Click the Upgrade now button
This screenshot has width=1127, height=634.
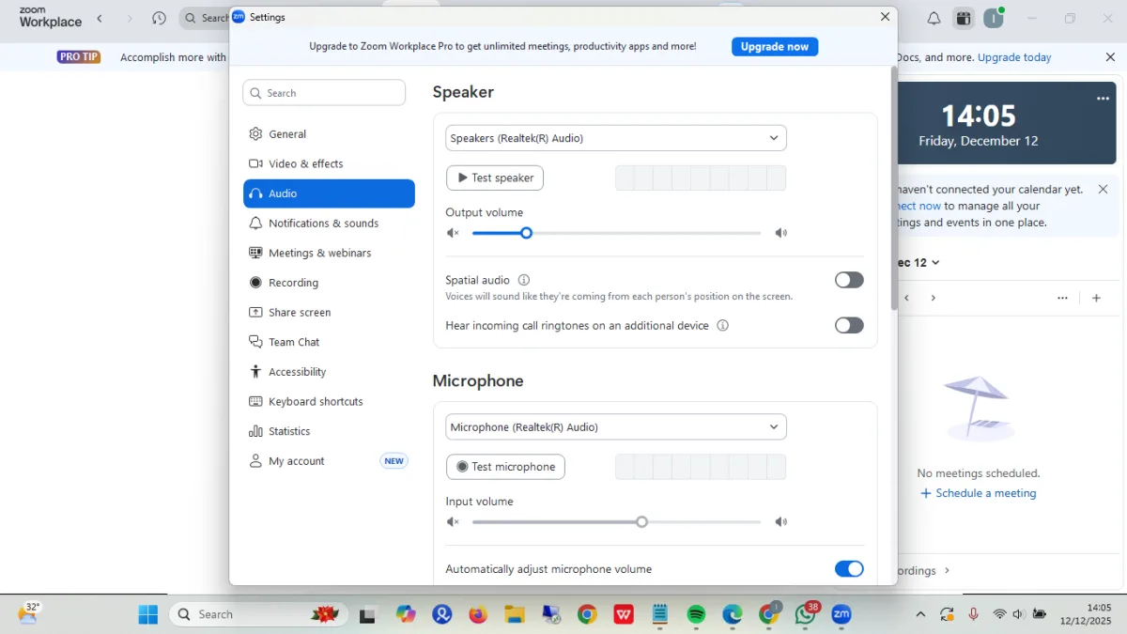coord(774,47)
